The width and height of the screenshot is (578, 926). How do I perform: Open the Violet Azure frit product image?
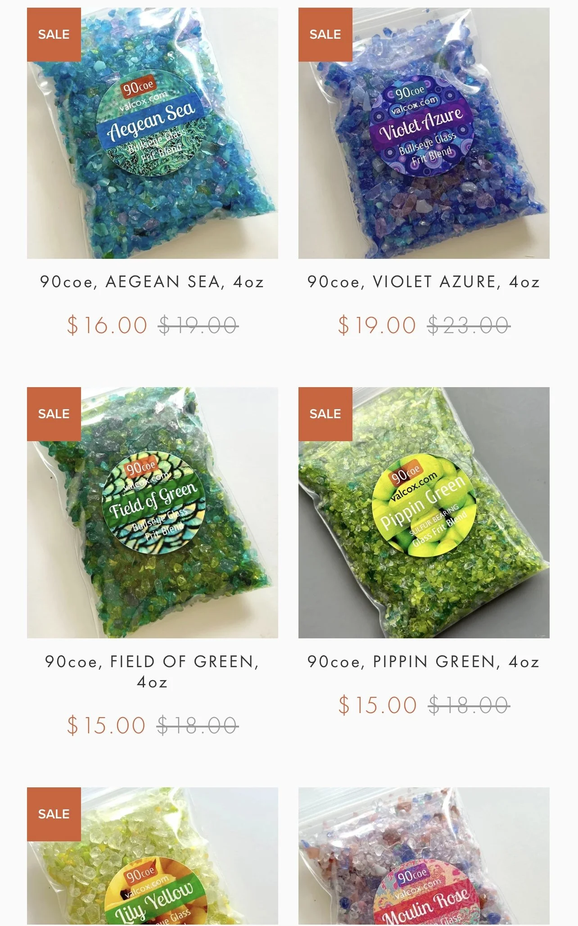pos(424,133)
